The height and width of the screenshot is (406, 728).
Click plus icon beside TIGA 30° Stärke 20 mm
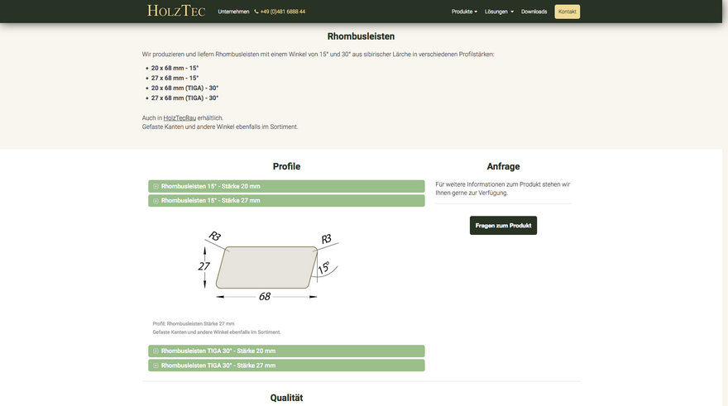point(156,351)
